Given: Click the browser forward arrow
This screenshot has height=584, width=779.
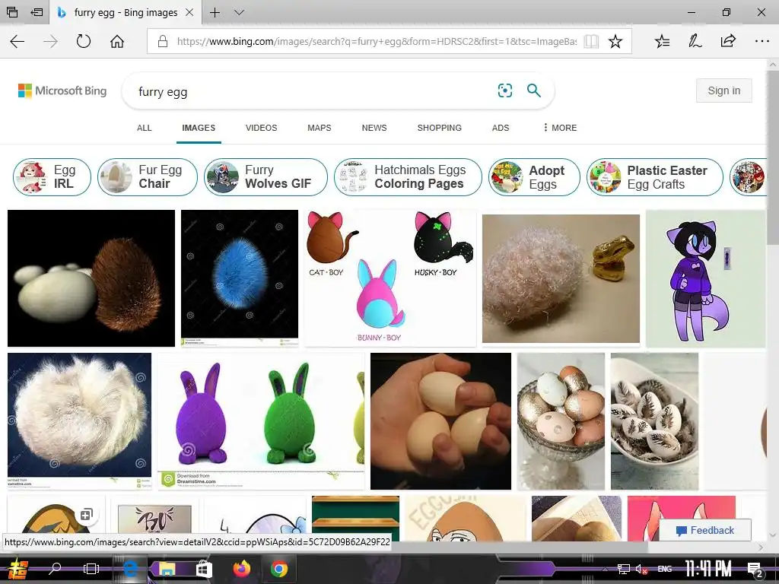Looking at the screenshot, I should point(50,41).
